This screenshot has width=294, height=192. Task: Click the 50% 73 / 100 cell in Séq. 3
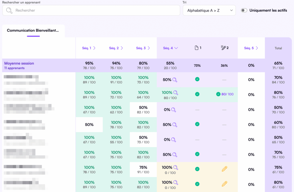[x=143, y=140]
